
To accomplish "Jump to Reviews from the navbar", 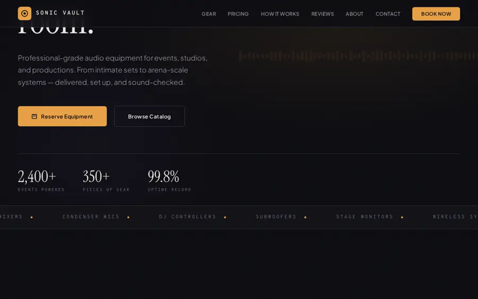I will point(322,14).
